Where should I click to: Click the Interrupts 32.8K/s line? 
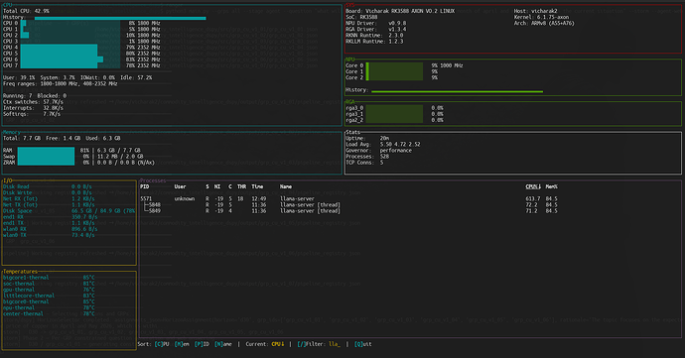[33, 108]
